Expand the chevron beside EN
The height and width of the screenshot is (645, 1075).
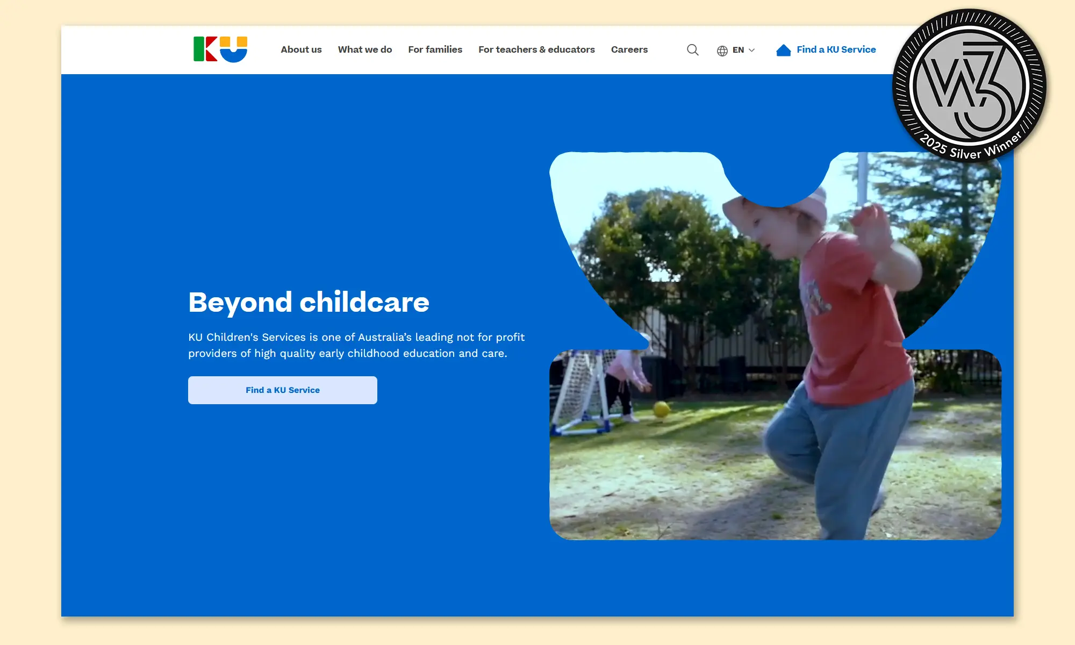click(752, 51)
